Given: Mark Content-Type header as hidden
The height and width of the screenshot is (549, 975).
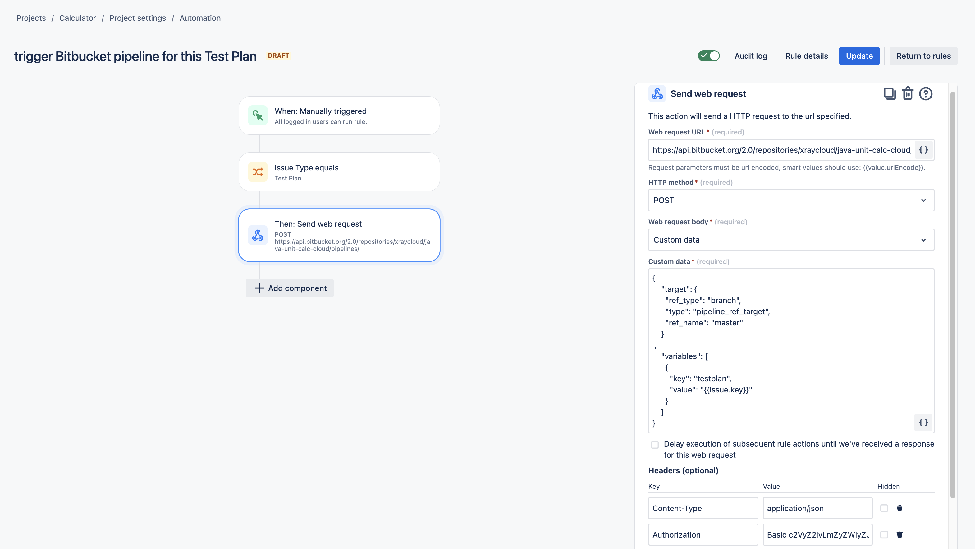Looking at the screenshot, I should pyautogui.click(x=884, y=508).
